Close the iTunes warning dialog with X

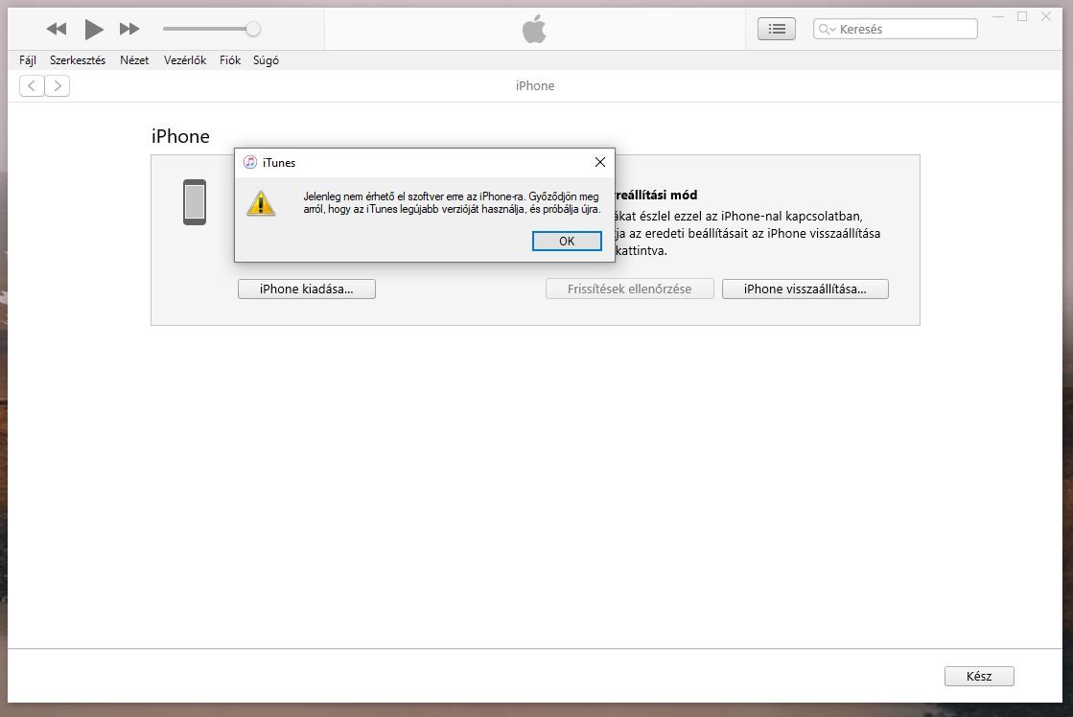click(600, 162)
